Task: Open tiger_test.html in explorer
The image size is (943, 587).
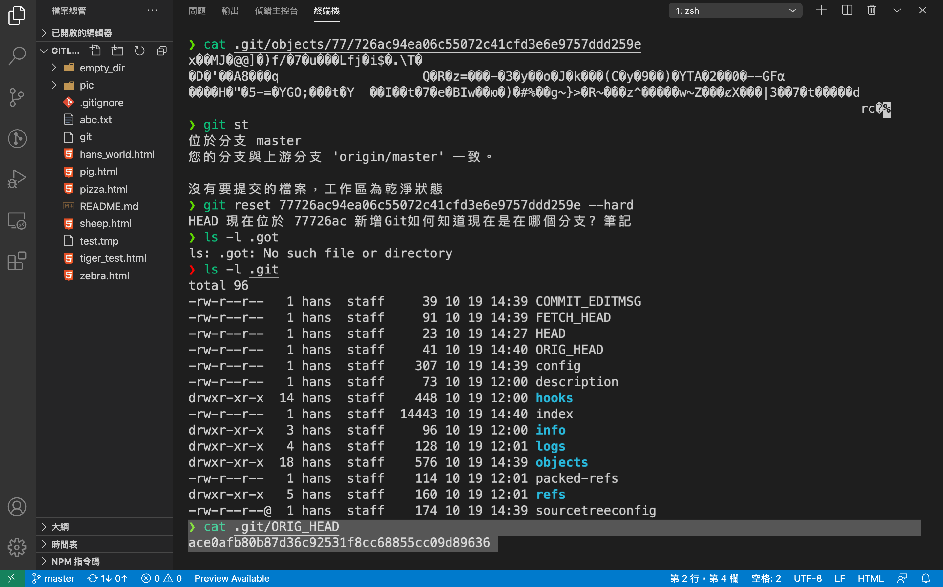Action: [104, 258]
